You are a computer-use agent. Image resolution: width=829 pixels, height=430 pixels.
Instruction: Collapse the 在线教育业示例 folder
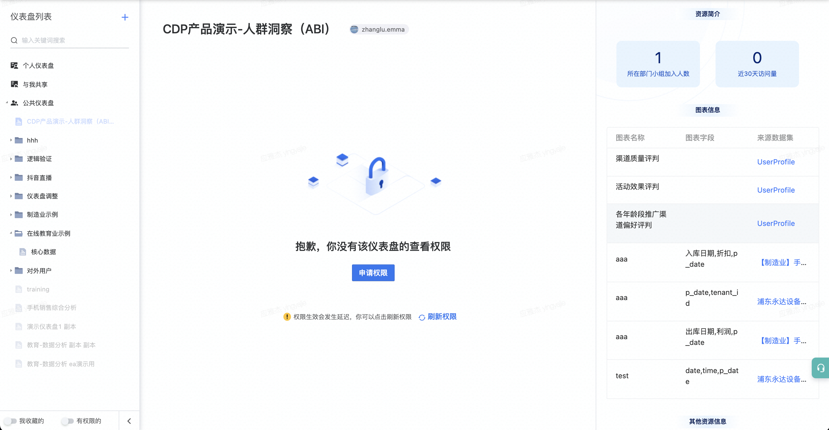click(11, 233)
